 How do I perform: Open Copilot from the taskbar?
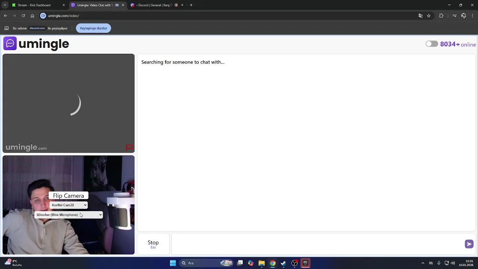click(251, 263)
